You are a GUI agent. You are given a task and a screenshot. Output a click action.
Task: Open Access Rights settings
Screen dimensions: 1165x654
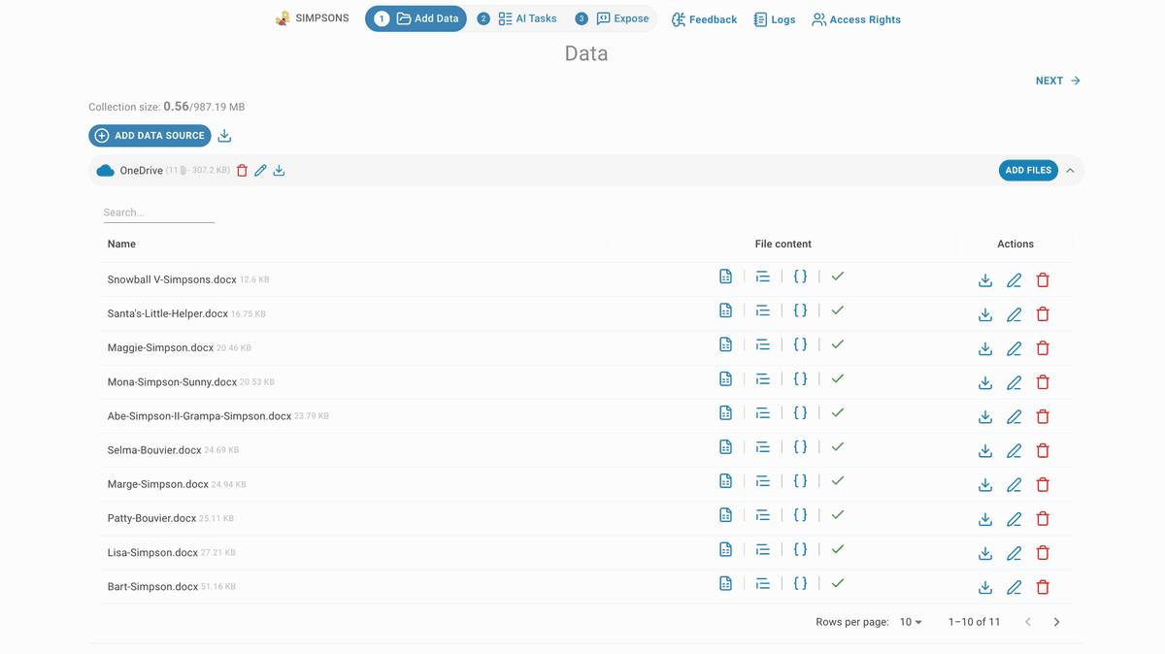click(x=856, y=19)
